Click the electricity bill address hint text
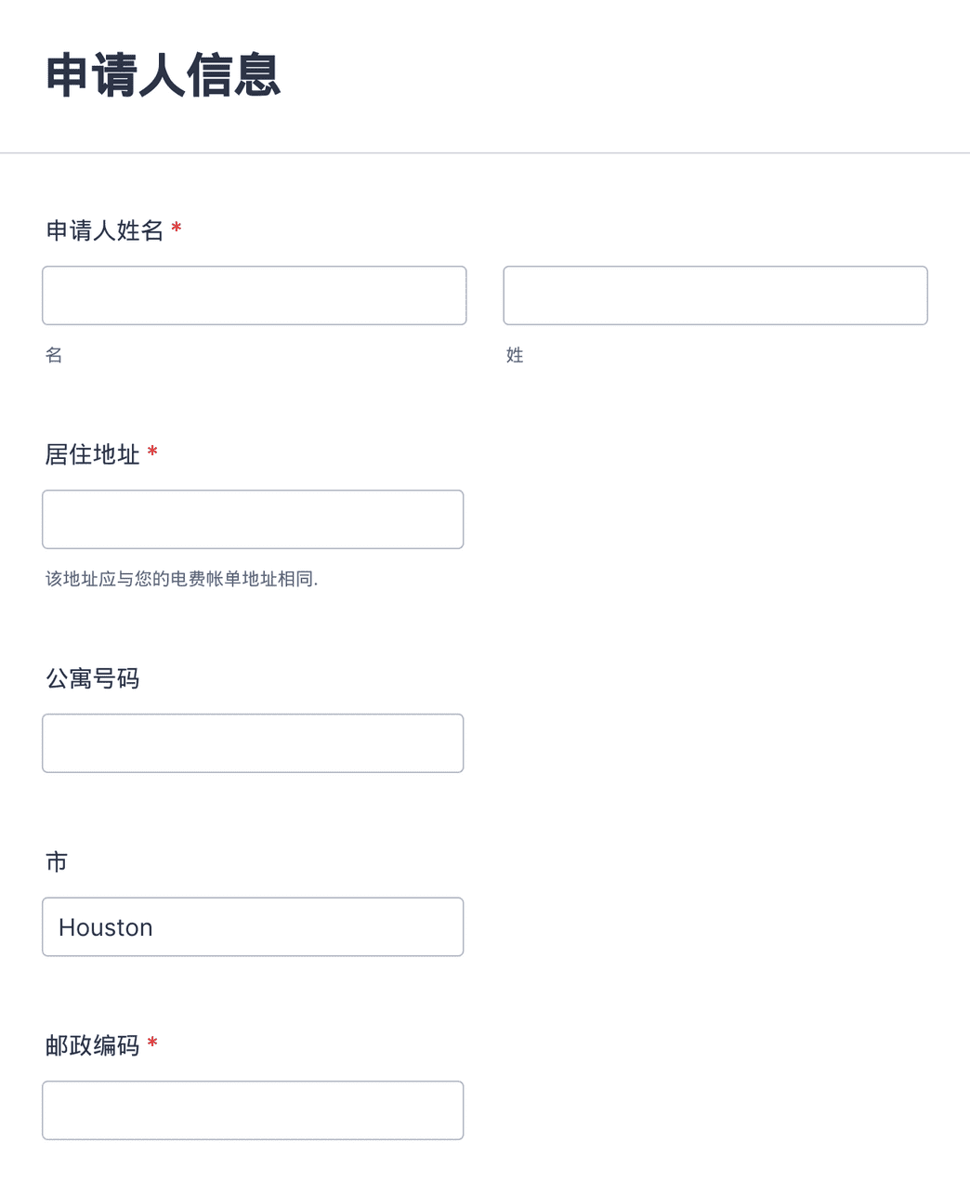 pos(181,578)
